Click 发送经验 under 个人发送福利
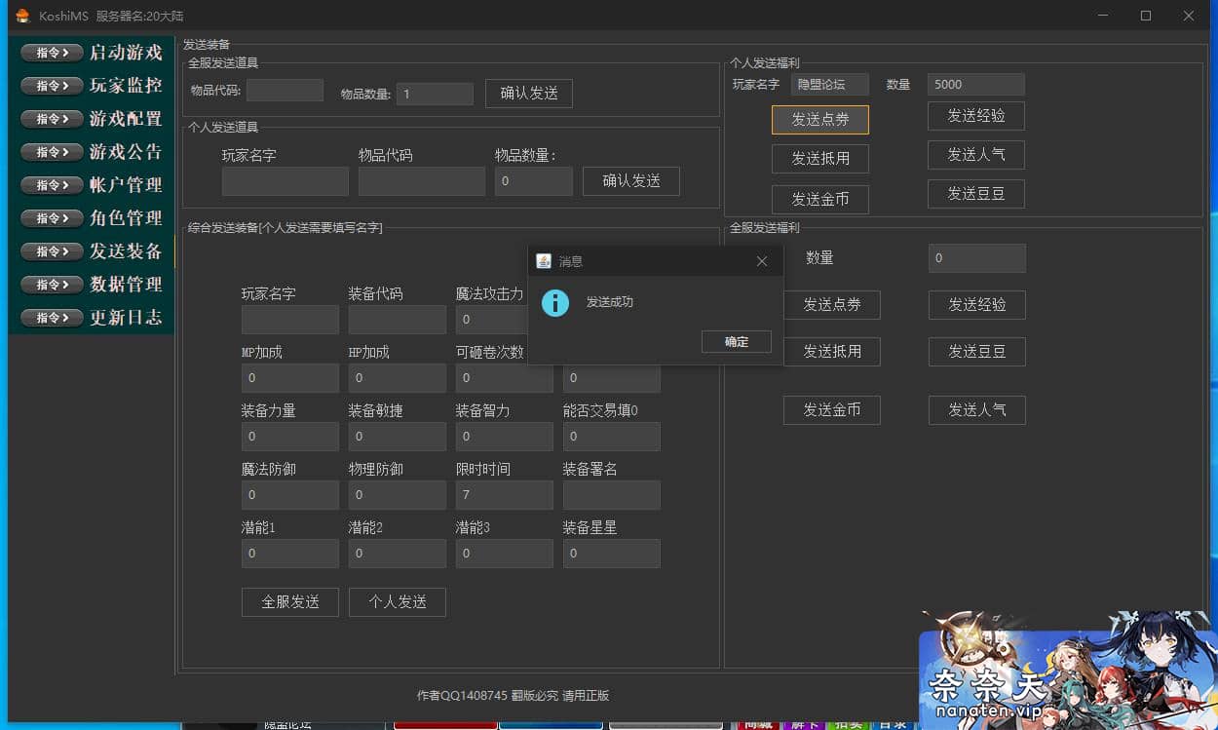 click(976, 116)
